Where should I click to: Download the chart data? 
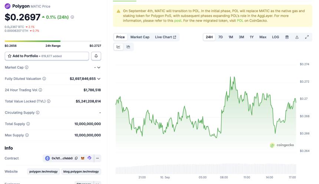coord(297,37)
